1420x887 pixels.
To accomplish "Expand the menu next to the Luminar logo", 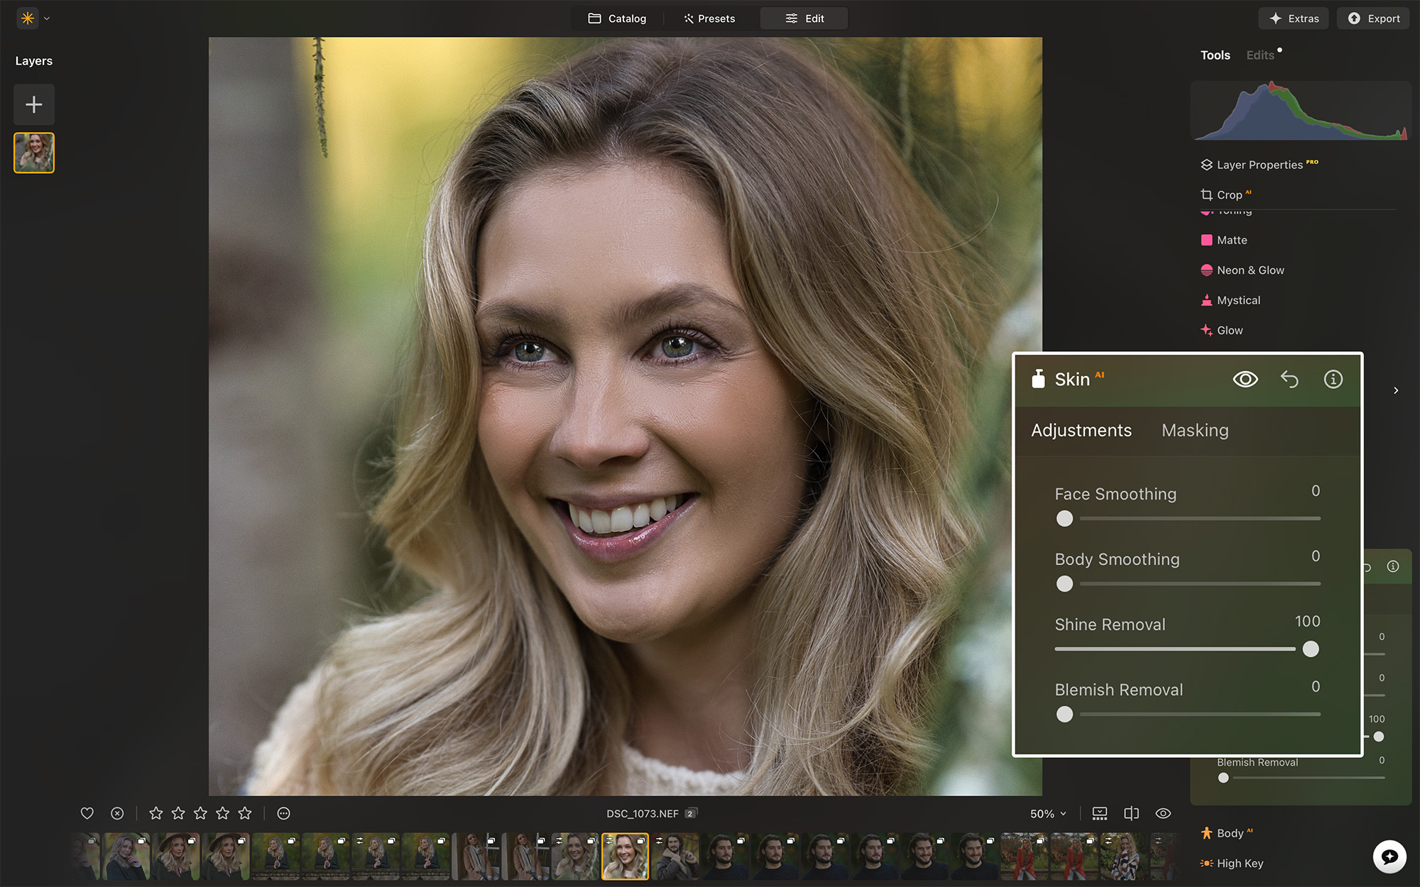I will (x=46, y=18).
